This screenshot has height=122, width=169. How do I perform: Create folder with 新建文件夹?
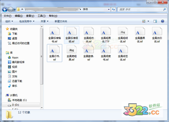61,21
